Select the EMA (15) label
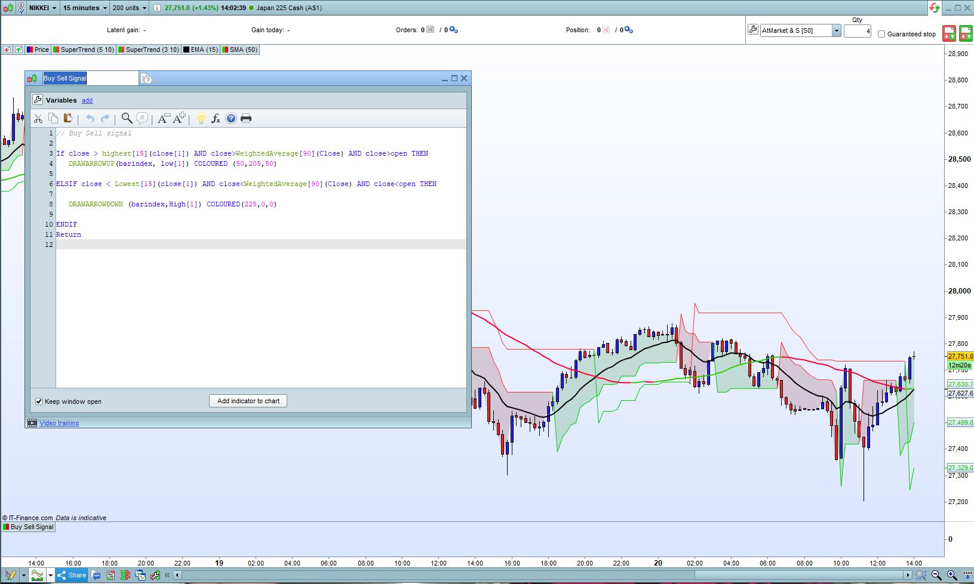The image size is (974, 584). (x=201, y=50)
